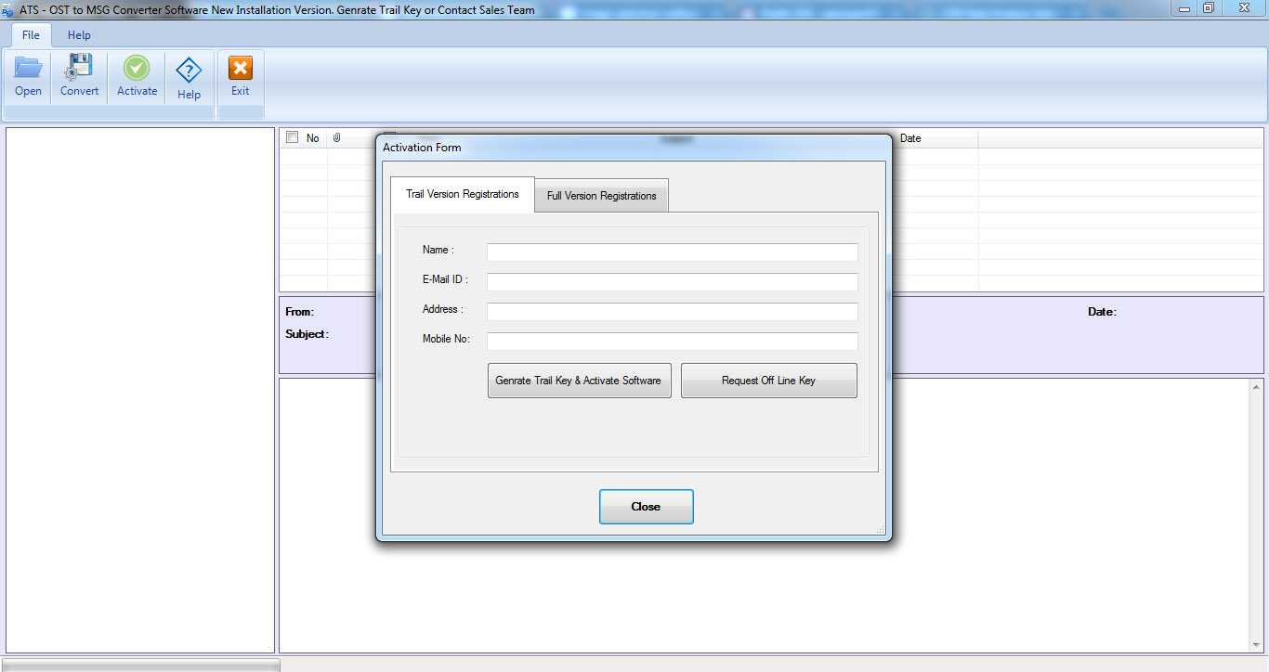Viewport: 1269px width, 672px height.
Task: Click scroll-down arrow of message preview
Action: (1257, 645)
